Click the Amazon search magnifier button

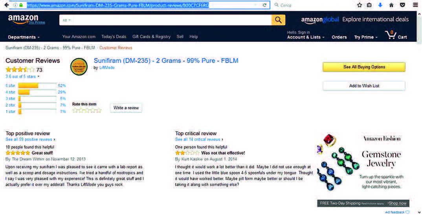(278, 20)
